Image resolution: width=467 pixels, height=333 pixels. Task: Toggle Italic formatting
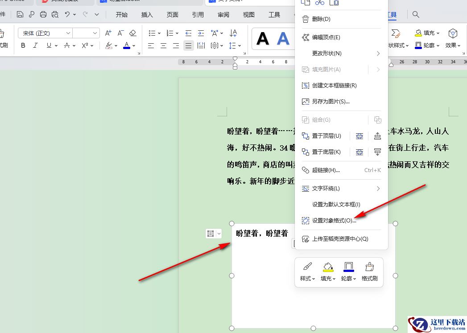(x=35, y=45)
